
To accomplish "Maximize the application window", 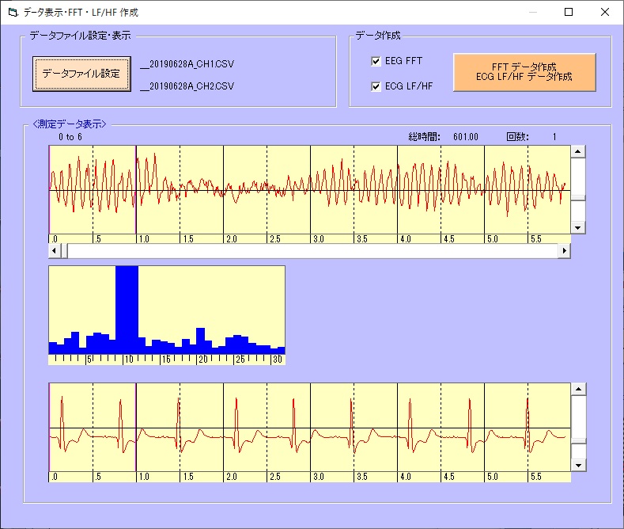I will pyautogui.click(x=568, y=13).
